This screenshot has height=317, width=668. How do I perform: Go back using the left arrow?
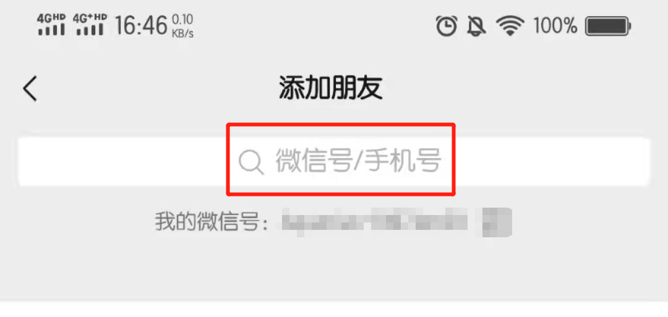(30, 88)
